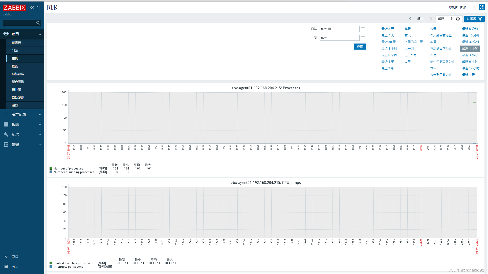488x274 pixels.
Task: Click 缩小 zoom out button
Action: [x=420, y=19]
